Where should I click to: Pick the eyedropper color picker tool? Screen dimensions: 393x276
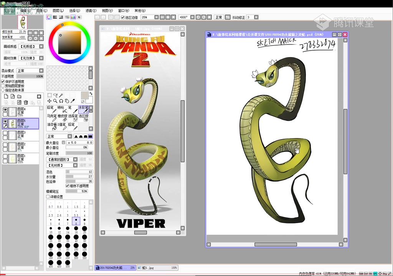(73, 101)
